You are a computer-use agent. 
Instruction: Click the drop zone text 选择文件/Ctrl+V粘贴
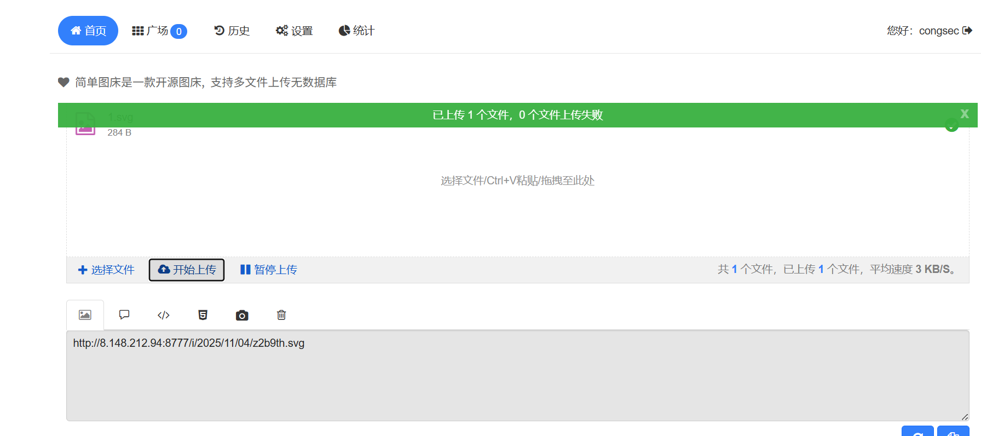[x=517, y=181]
